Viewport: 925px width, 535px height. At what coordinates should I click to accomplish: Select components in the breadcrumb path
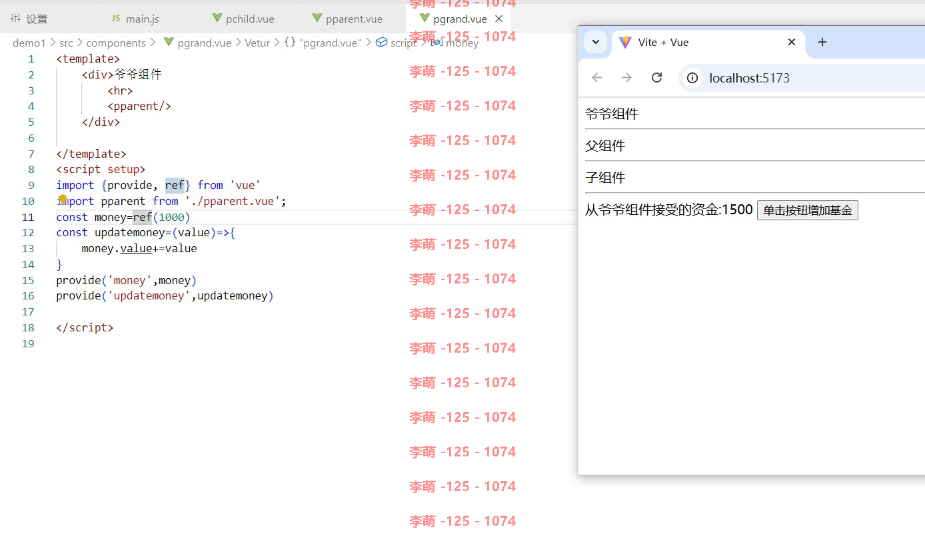click(116, 43)
